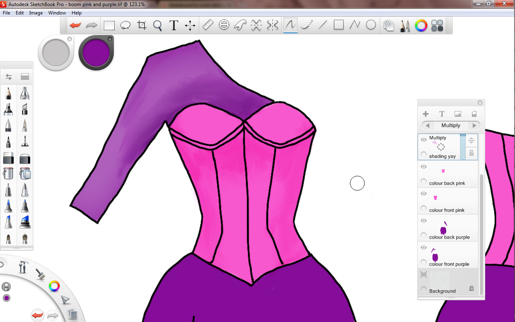Activate the Zoom magnifier tool

click(x=157, y=26)
